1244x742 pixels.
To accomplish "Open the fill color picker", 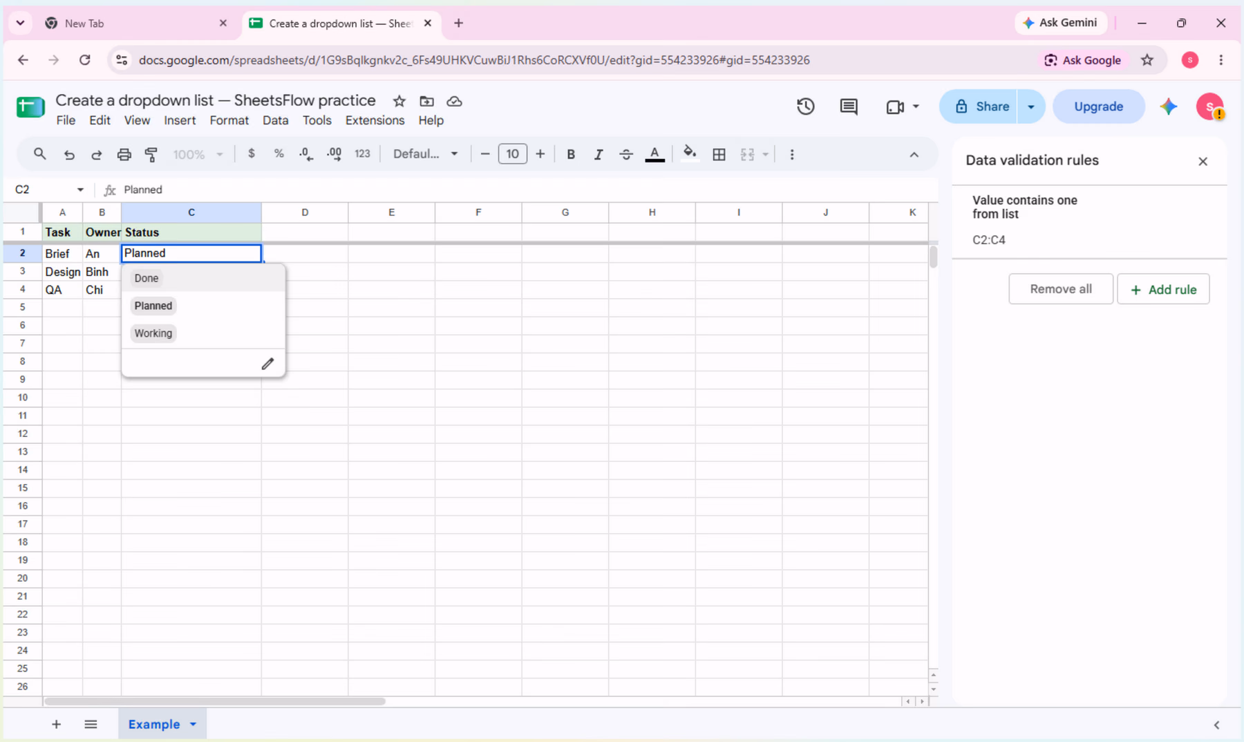I will click(x=689, y=154).
